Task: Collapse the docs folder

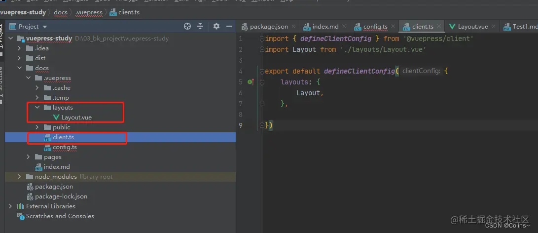Action: click(19, 68)
